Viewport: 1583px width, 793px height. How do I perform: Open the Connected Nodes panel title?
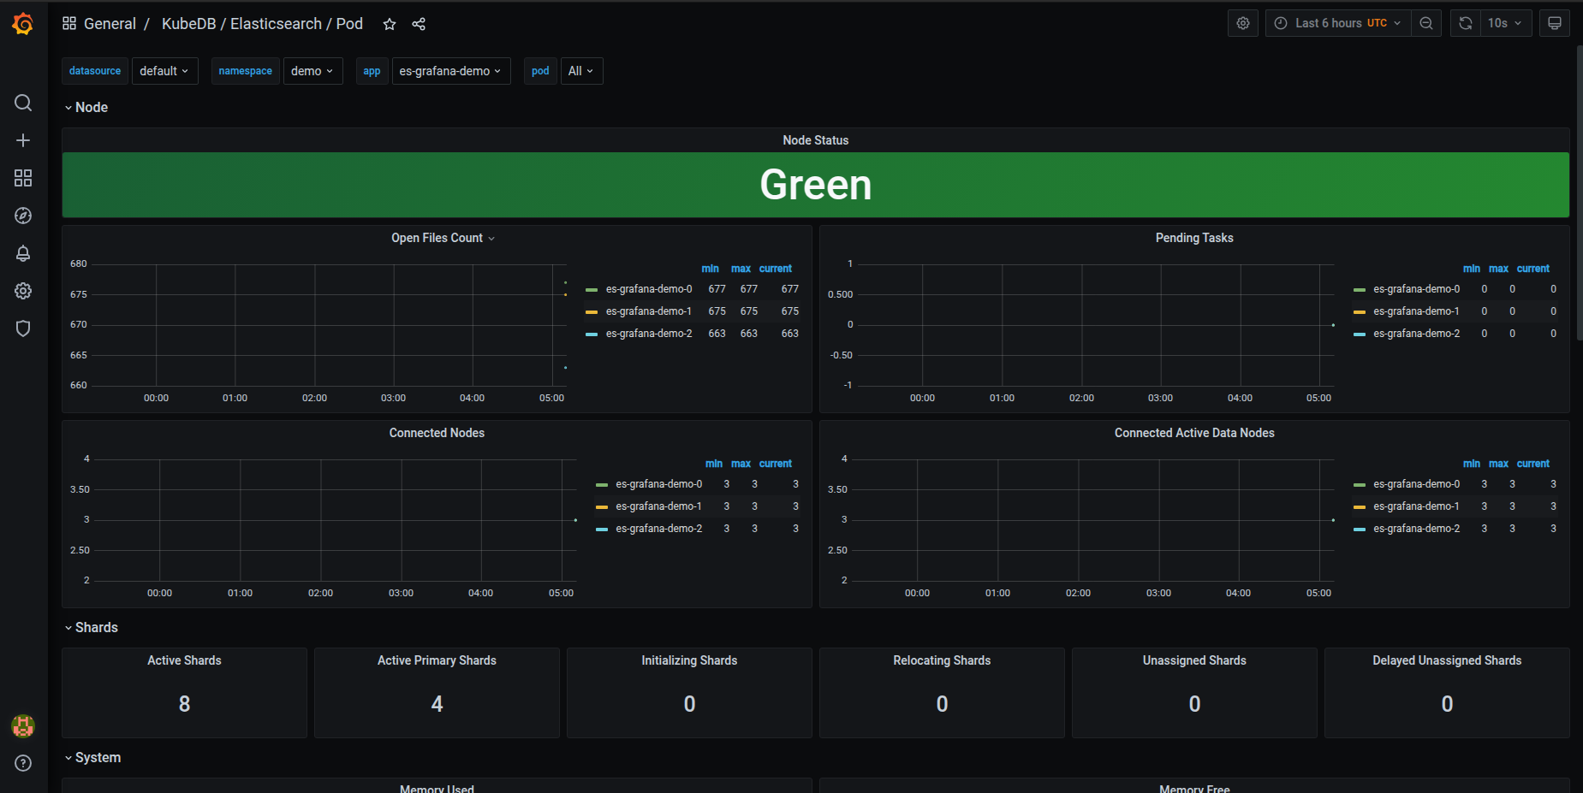point(437,433)
